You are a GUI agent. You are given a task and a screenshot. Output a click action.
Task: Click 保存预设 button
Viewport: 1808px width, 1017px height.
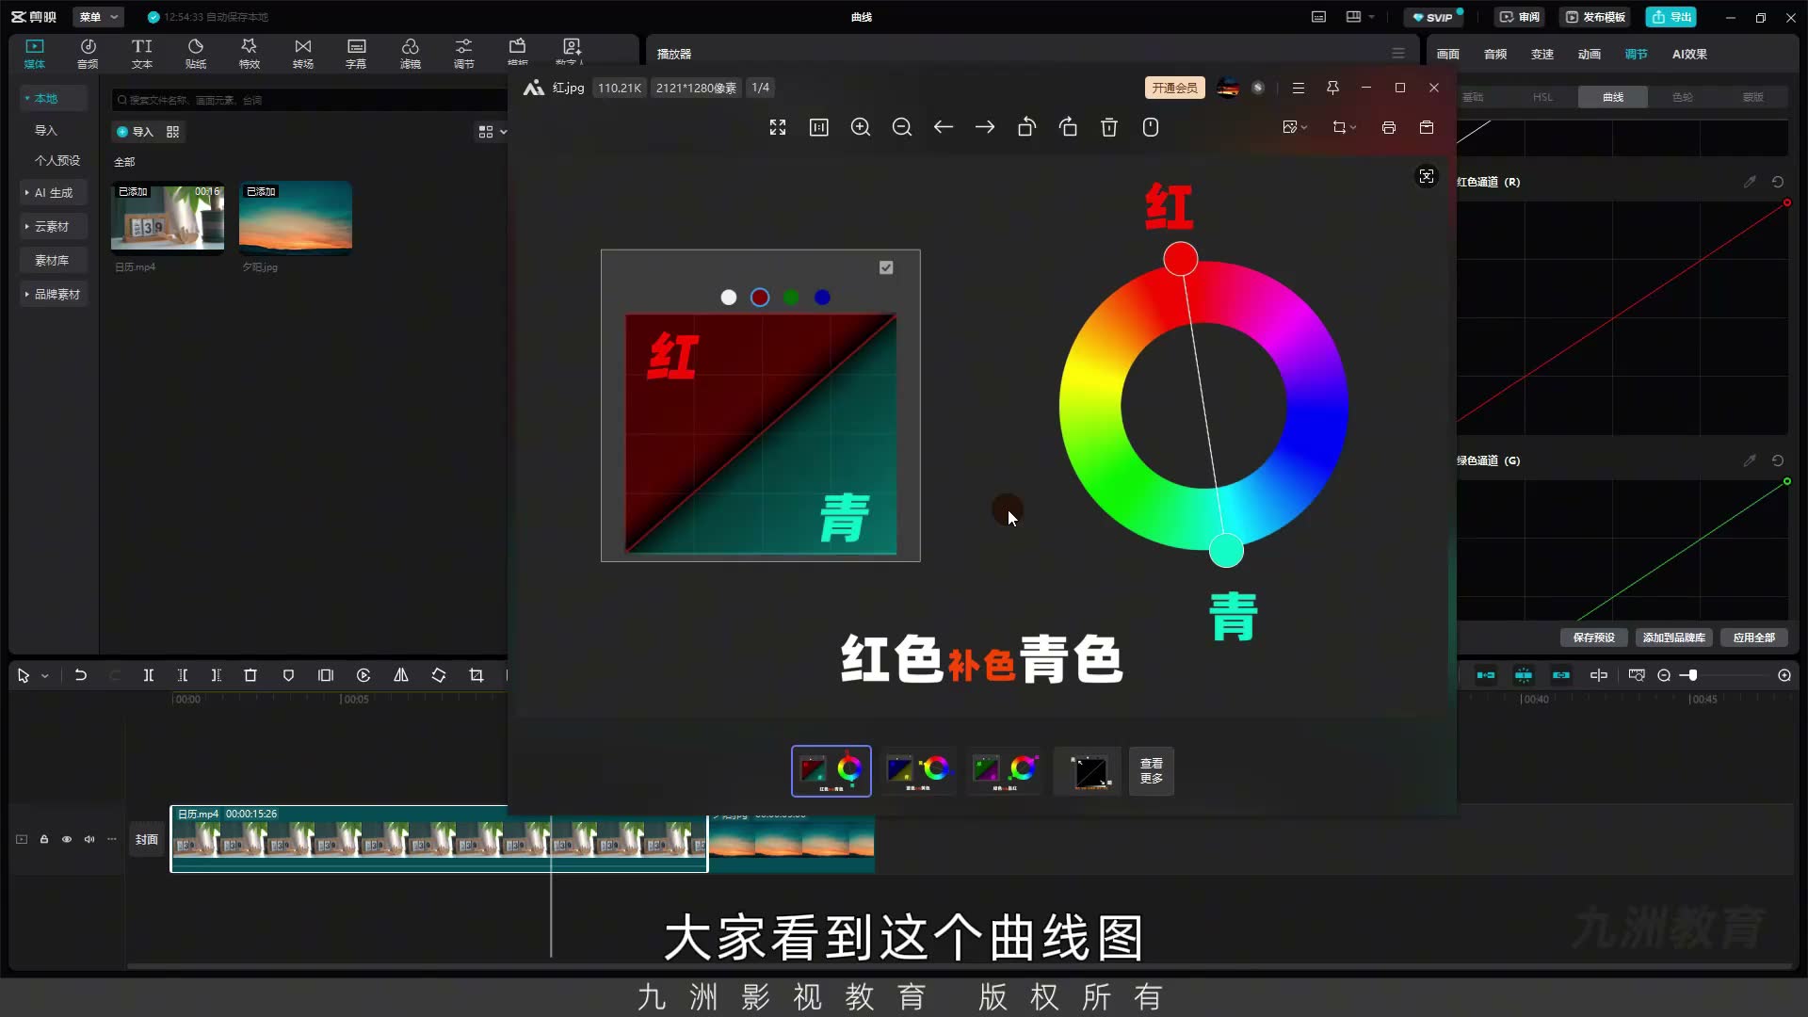pyautogui.click(x=1594, y=638)
